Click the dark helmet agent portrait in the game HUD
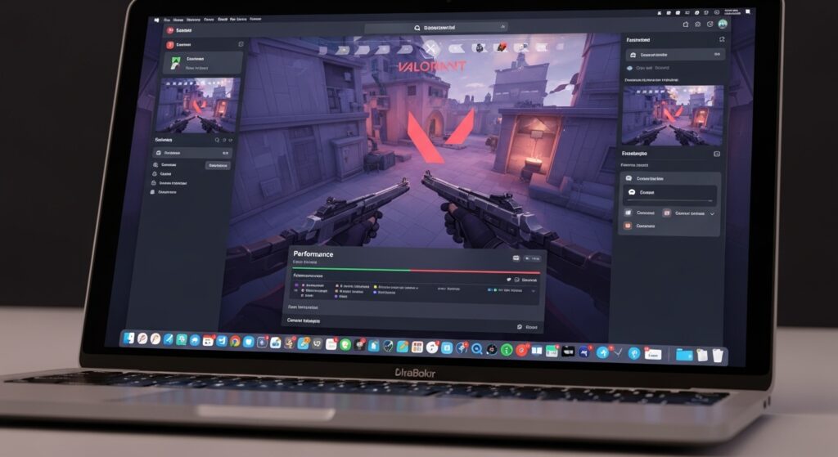Image resolution: width=838 pixels, height=457 pixels. [x=480, y=48]
